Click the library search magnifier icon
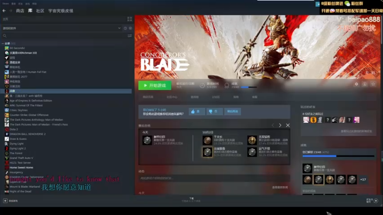Screen dimensions: 383x215 [x=5, y=36]
